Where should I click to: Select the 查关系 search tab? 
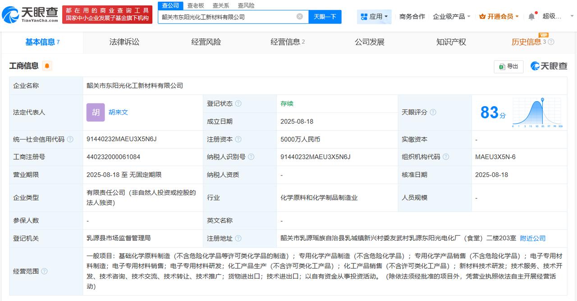(221, 5)
